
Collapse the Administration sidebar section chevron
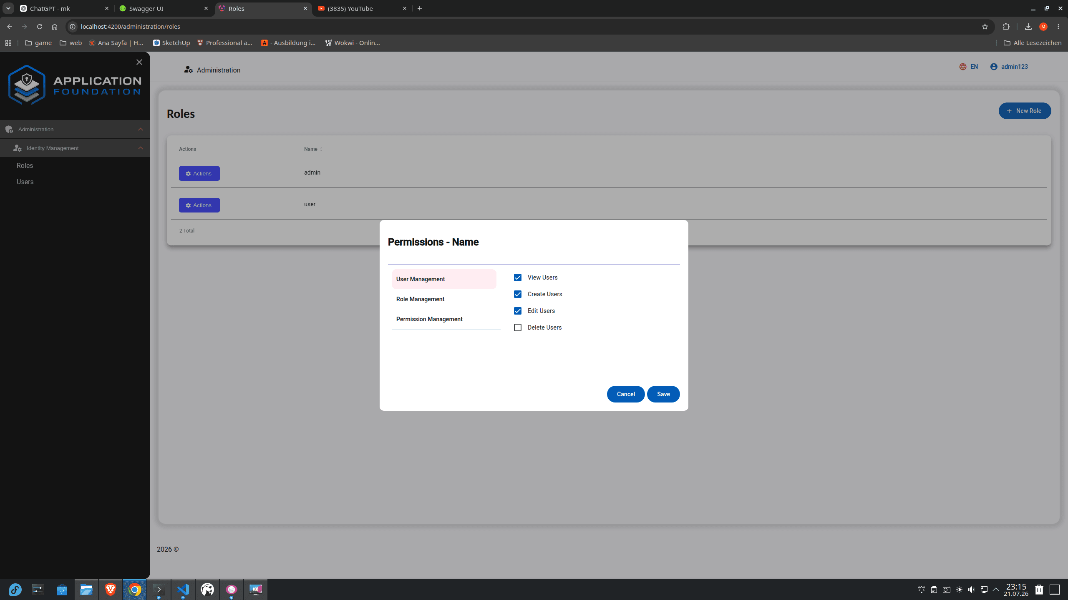(x=141, y=129)
